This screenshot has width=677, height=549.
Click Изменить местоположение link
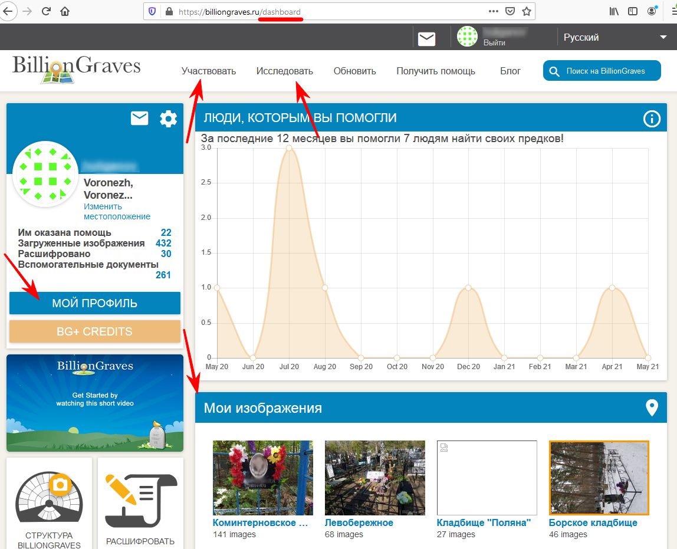click(117, 212)
